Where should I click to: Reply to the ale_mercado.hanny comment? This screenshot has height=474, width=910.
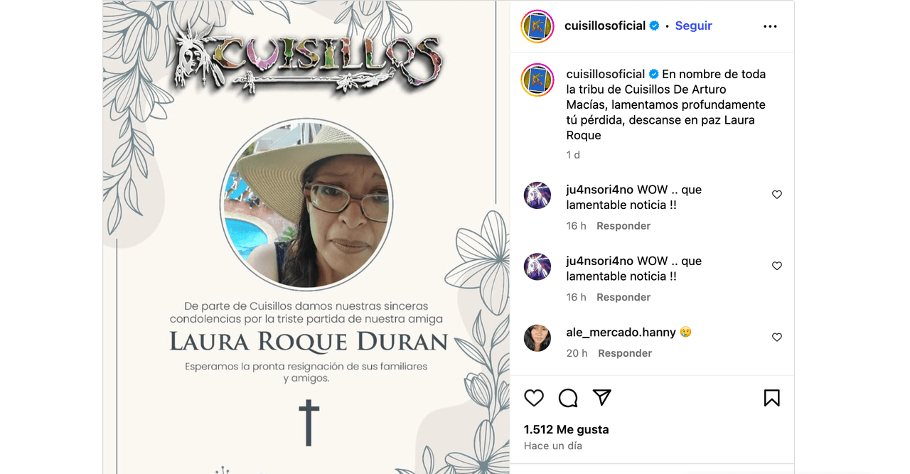pos(625,353)
